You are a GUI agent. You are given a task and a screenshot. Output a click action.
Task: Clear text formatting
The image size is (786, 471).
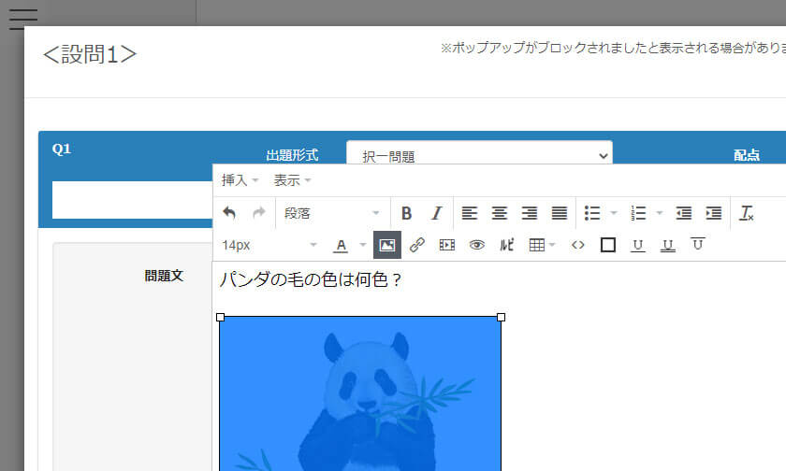tap(747, 213)
